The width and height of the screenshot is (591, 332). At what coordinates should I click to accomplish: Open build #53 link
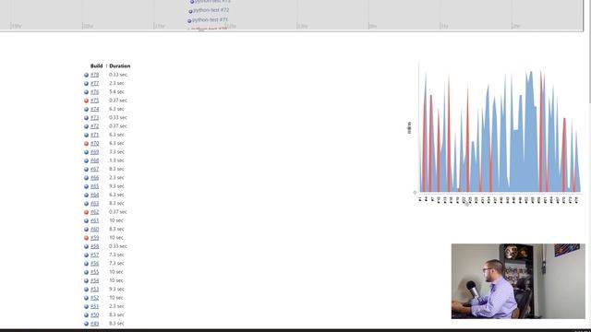[x=94, y=289]
